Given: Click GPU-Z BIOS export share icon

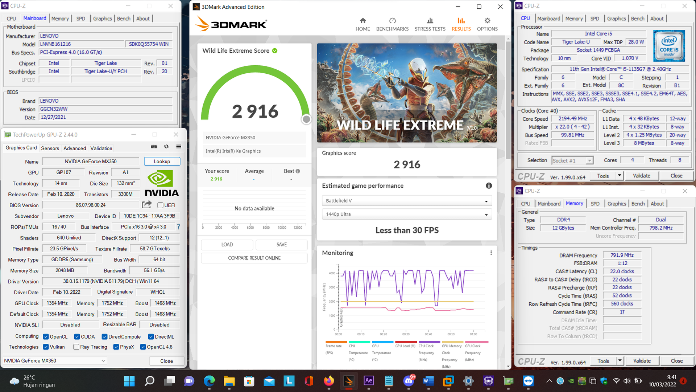Looking at the screenshot, I should pos(147,205).
